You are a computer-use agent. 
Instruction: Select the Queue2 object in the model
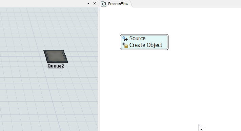click(x=56, y=56)
